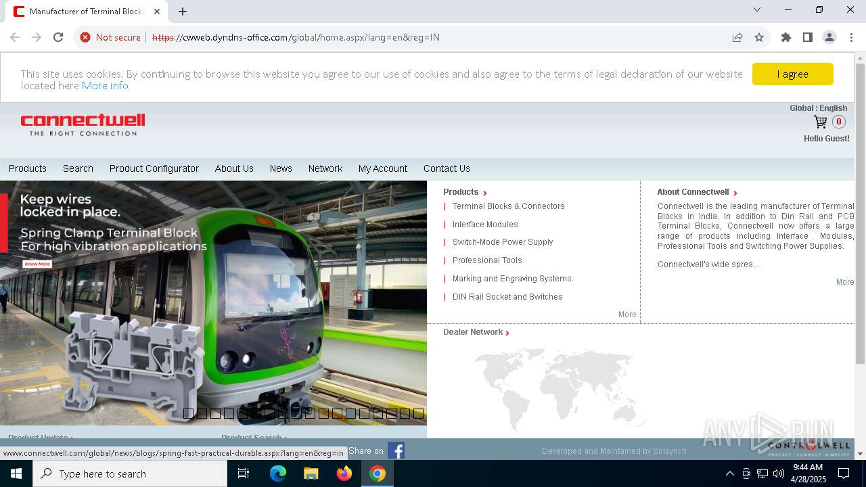Open the About Us menu

pos(234,168)
